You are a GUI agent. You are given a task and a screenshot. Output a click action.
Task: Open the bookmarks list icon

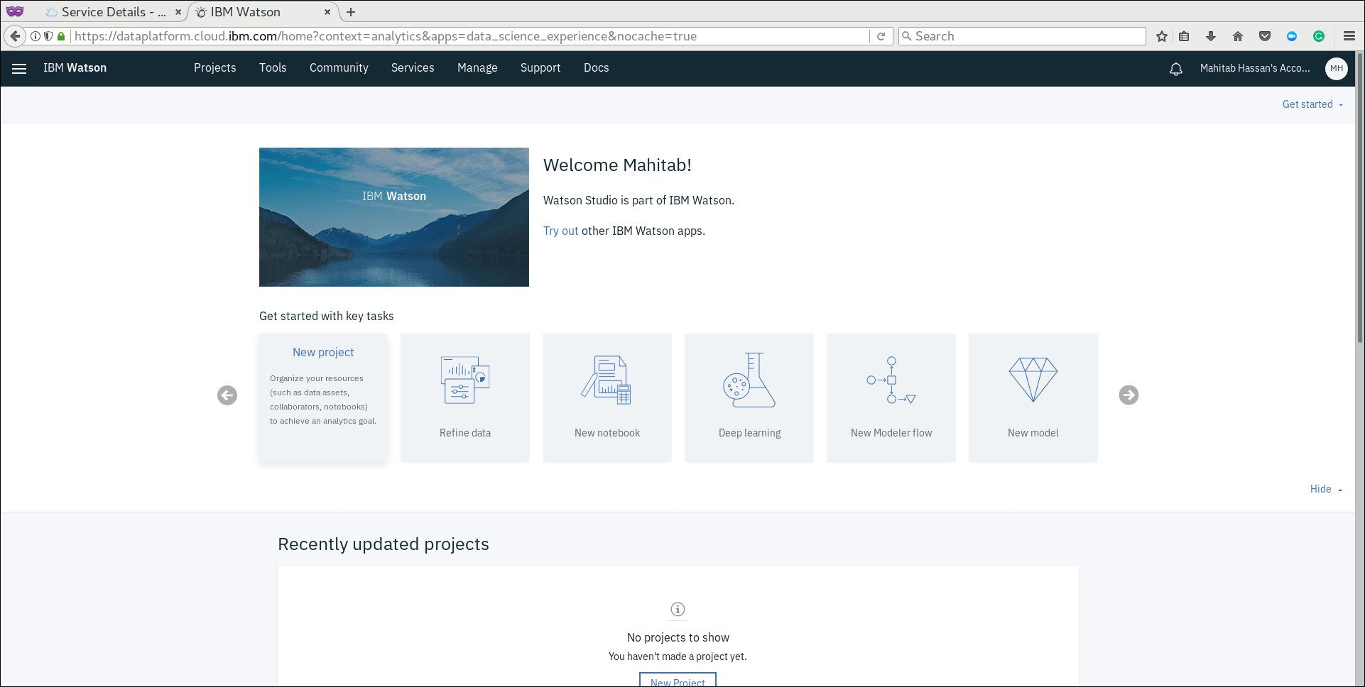click(x=1184, y=36)
